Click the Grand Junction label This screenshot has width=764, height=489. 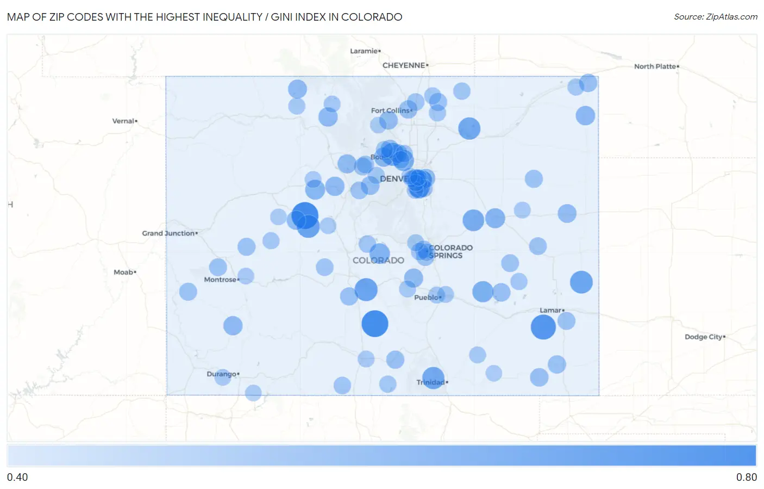pyautogui.click(x=170, y=233)
